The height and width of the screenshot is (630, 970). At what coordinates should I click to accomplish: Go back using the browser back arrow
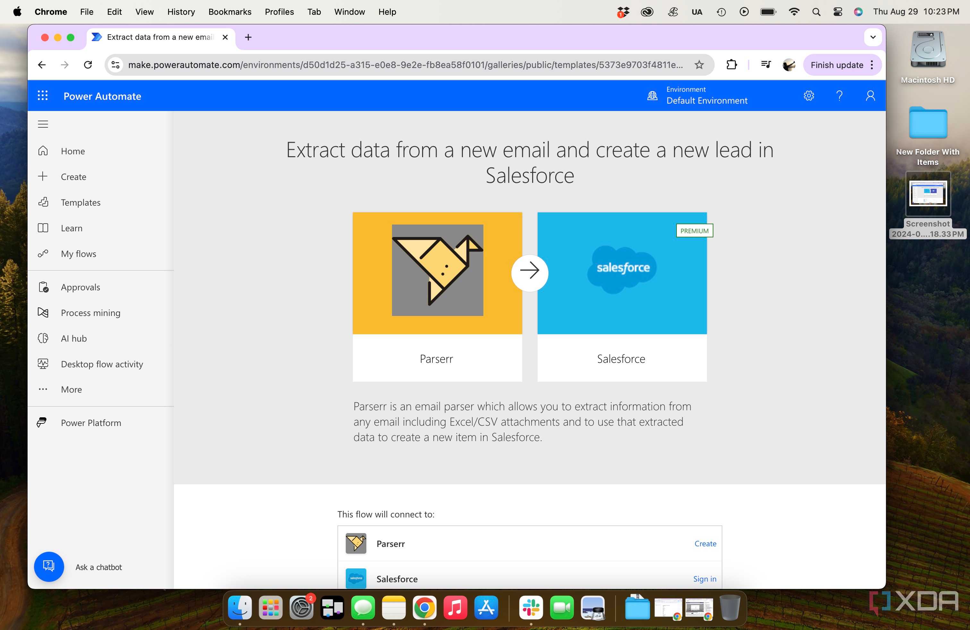click(x=42, y=65)
